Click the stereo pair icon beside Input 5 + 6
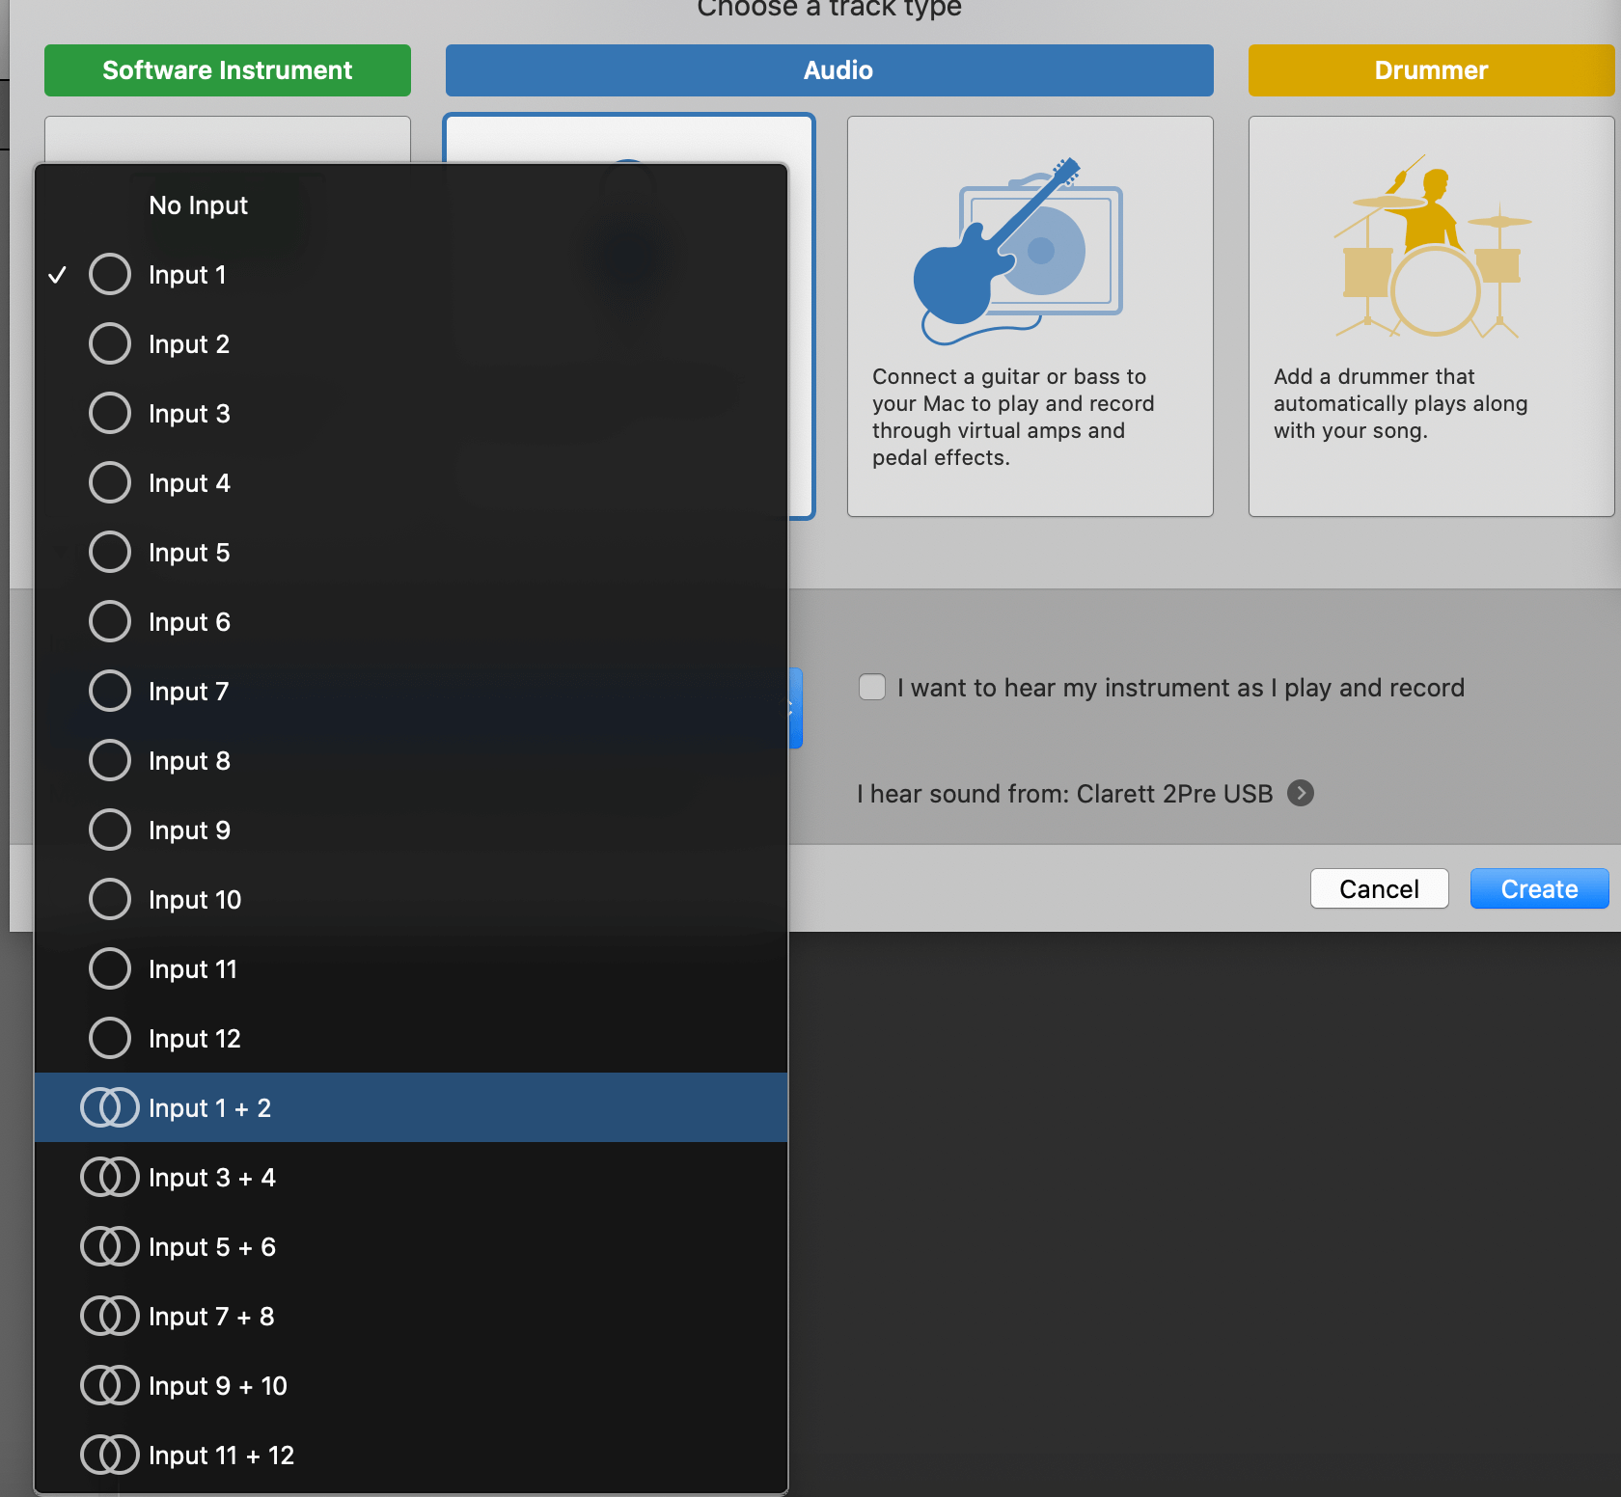The width and height of the screenshot is (1621, 1497). click(110, 1246)
